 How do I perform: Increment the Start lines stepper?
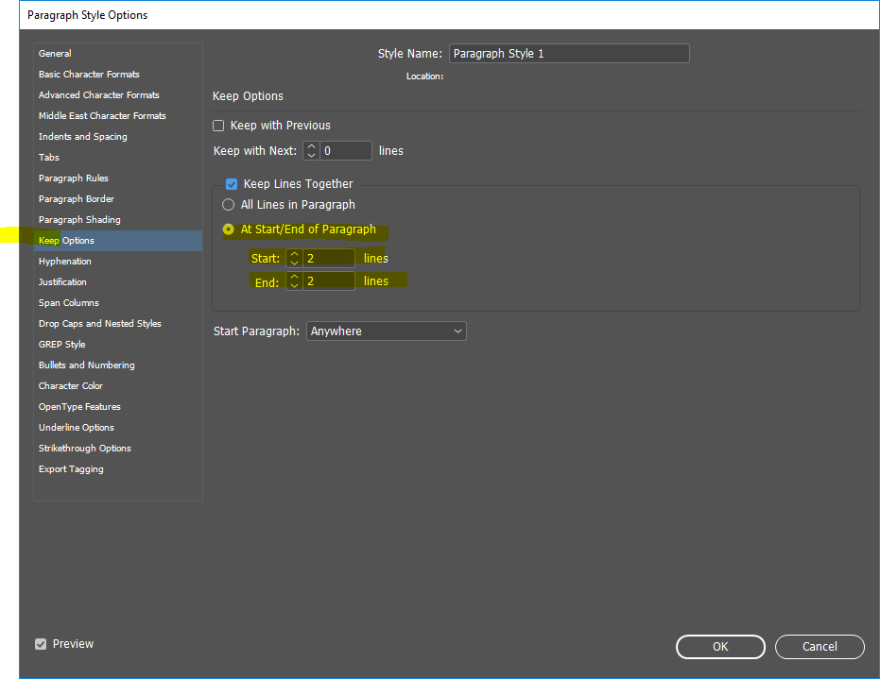(294, 254)
